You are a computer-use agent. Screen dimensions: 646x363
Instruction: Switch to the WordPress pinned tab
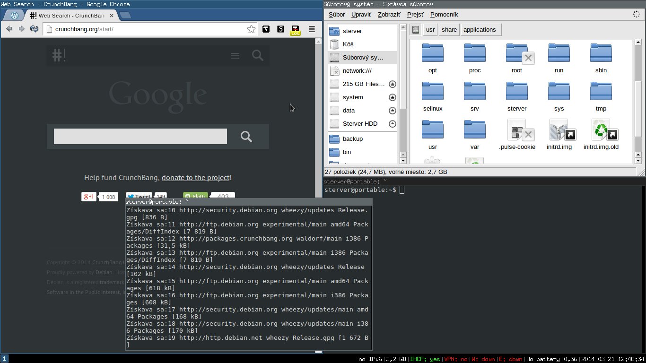(14, 15)
